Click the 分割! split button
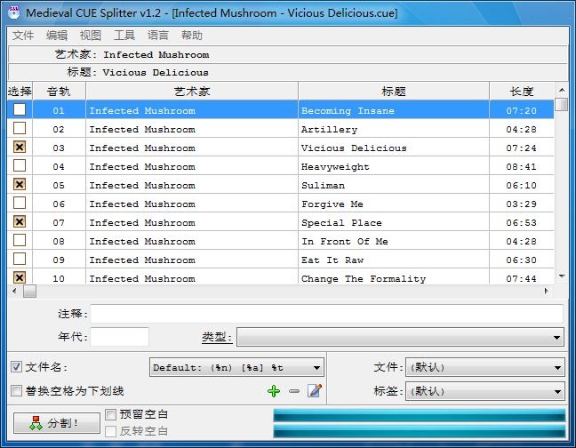 click(x=57, y=423)
